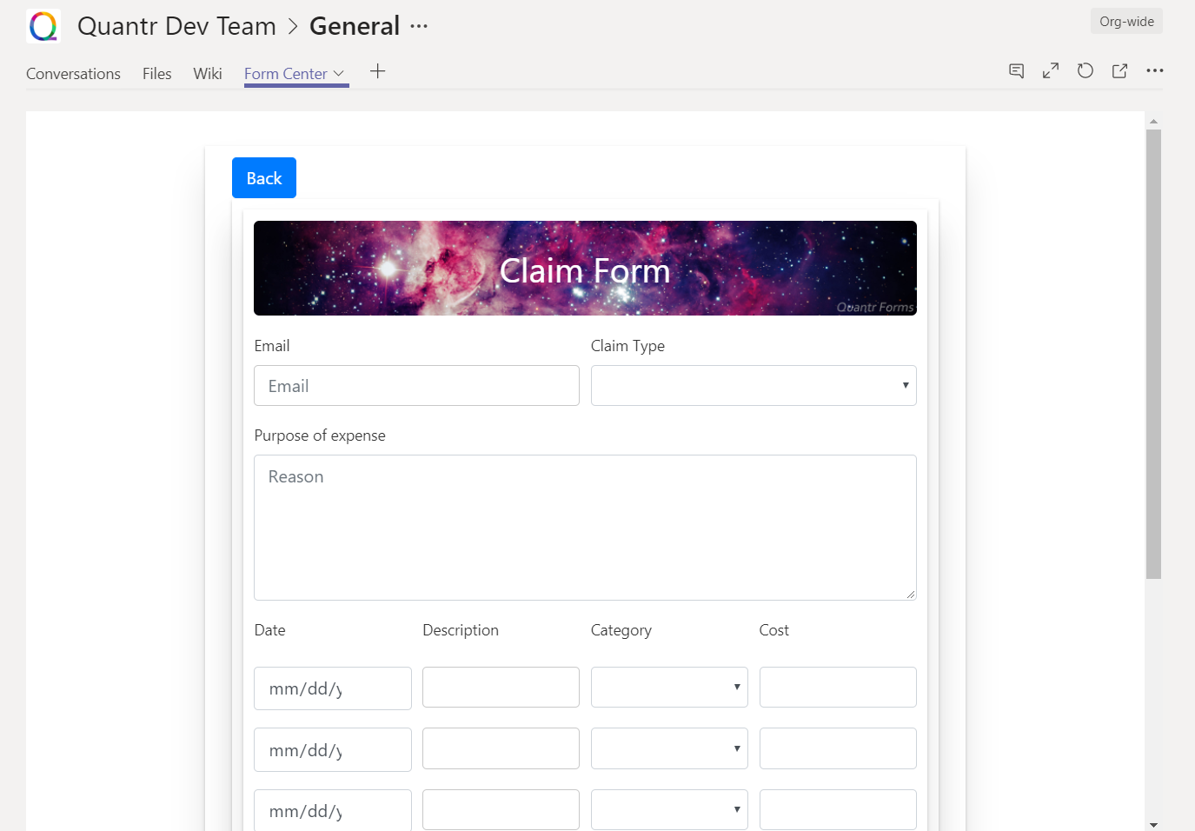Viewport: 1195px width, 831px height.
Task: Click the General channel title
Action: pyautogui.click(x=355, y=26)
